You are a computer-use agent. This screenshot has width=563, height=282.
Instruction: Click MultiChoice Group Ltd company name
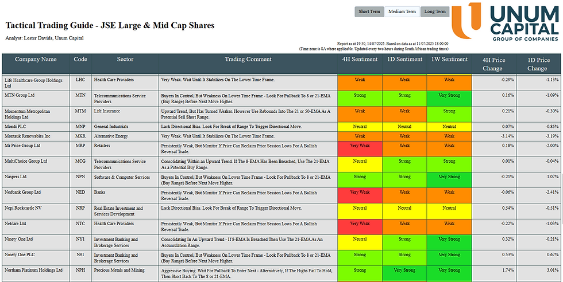(26, 161)
